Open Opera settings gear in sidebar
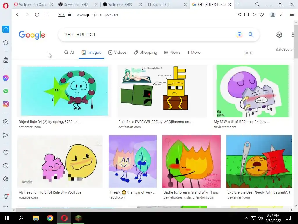This screenshot has height=224, width=298. [x=6, y=179]
